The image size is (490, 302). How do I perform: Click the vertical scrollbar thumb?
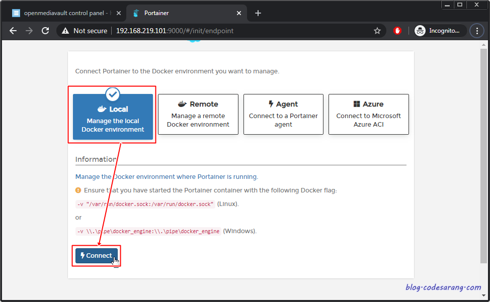[x=484, y=156]
